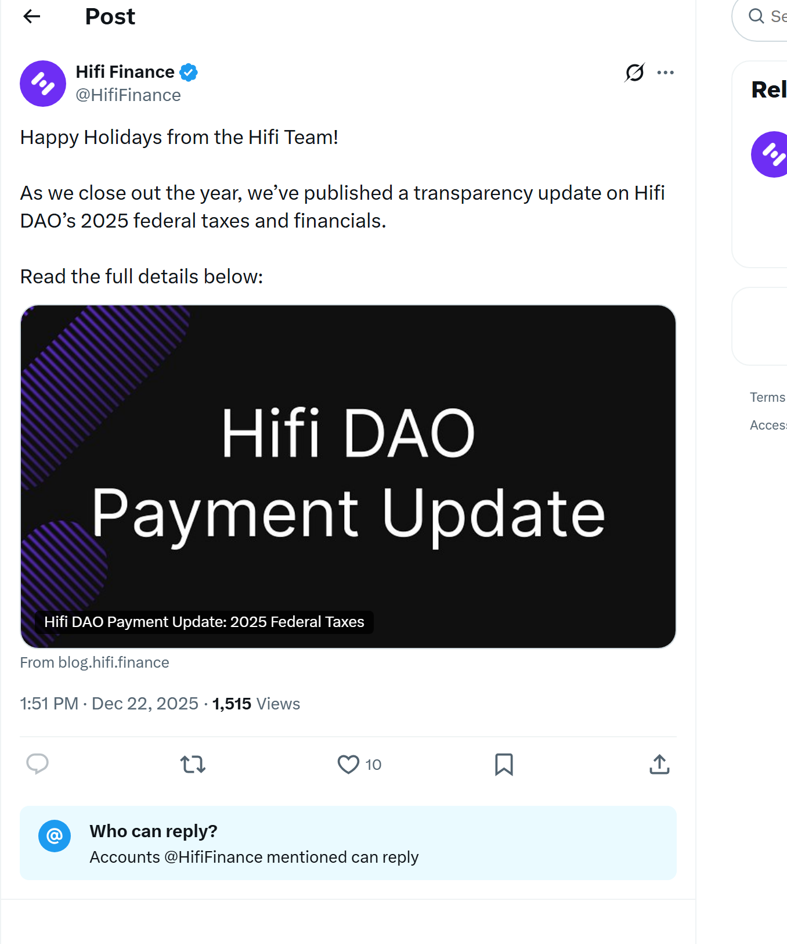The height and width of the screenshot is (944, 787).
Task: Click the back arrow to leave the post
Action: pyautogui.click(x=32, y=16)
